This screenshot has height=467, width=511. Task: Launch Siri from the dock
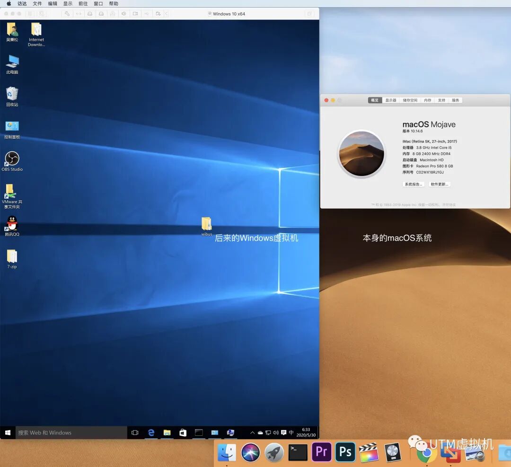click(x=251, y=452)
